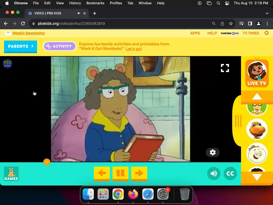
Task: Click the zoom magnifier in address bar
Action: [214, 23]
